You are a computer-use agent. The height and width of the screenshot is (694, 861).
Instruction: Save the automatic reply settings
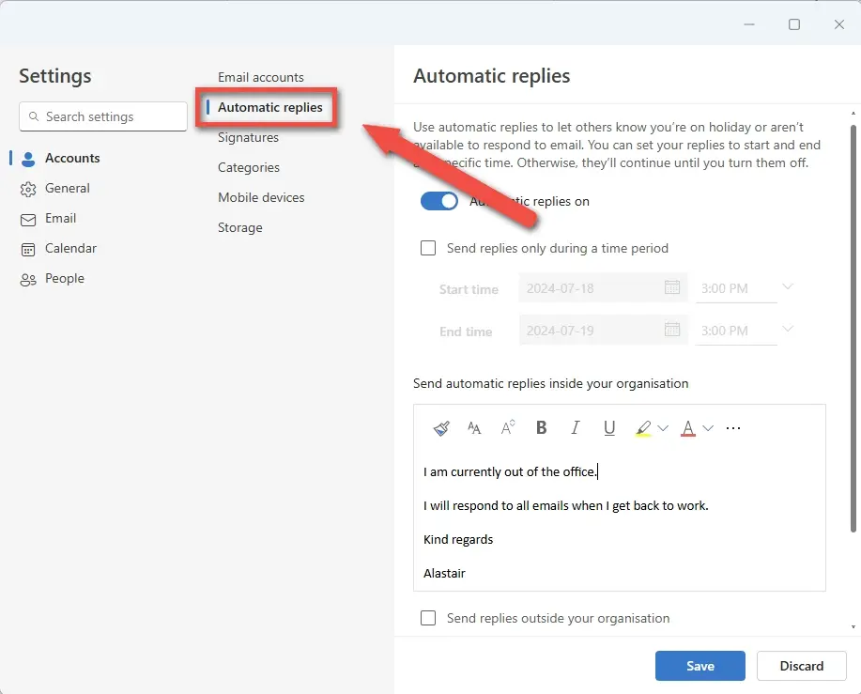click(x=700, y=666)
